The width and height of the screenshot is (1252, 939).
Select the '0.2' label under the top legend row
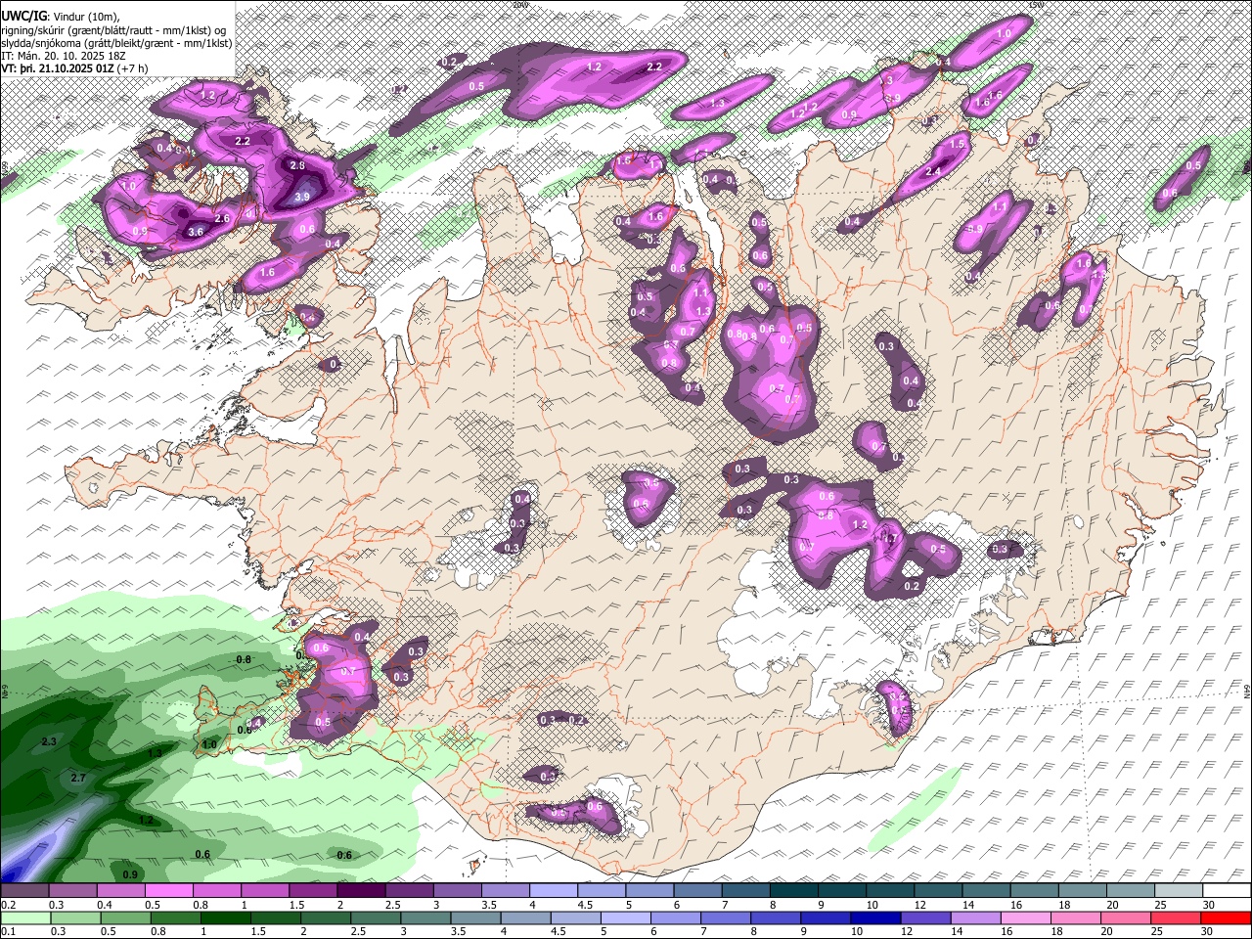pyautogui.click(x=8, y=905)
